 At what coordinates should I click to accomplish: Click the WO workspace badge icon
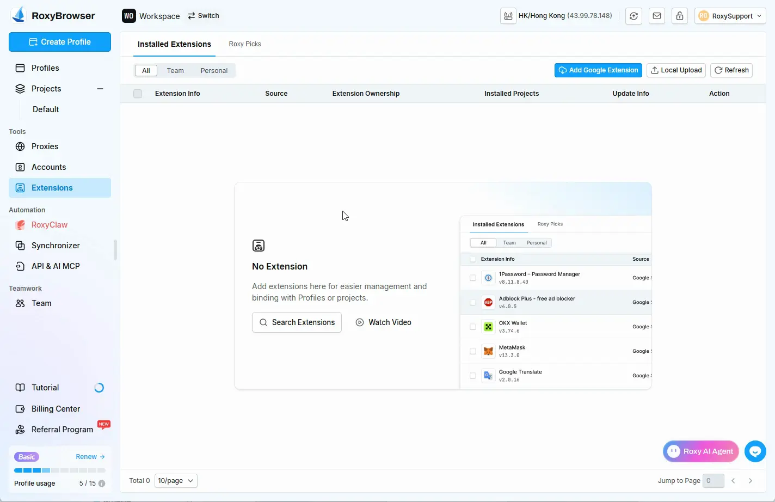click(128, 16)
